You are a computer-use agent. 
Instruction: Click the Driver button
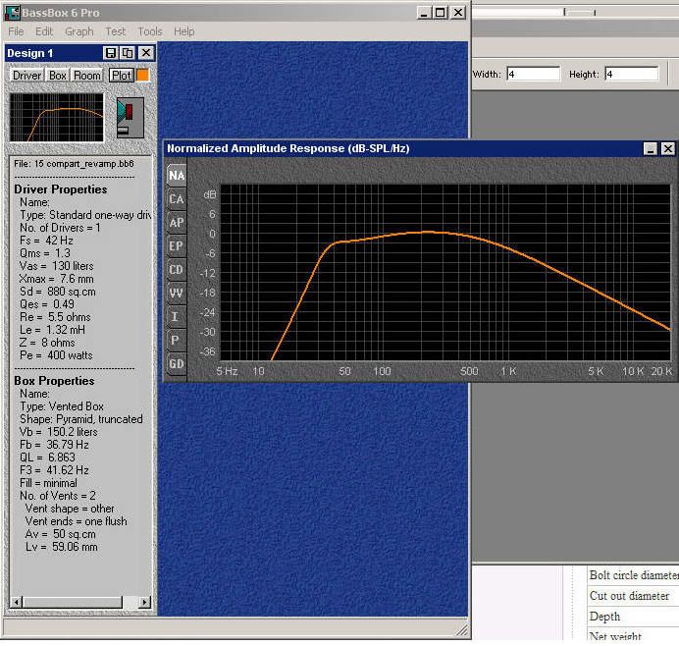tap(26, 76)
